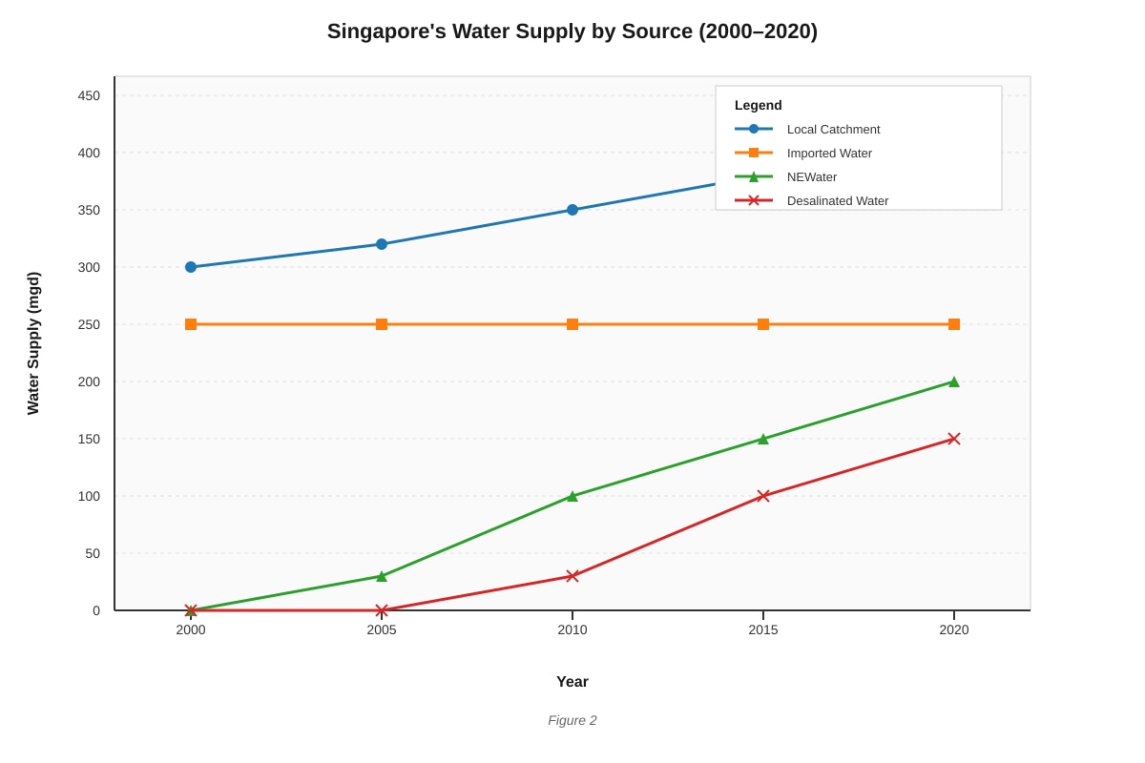Click the 2010 x-axis tick label
The height and width of the screenshot is (763, 1145).
(x=572, y=629)
